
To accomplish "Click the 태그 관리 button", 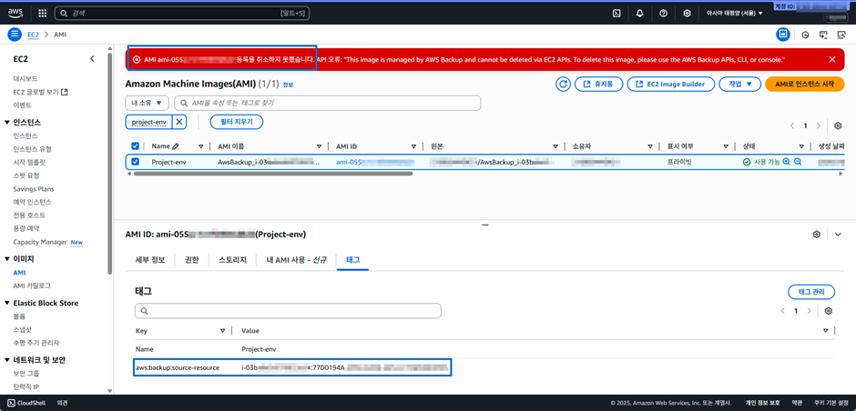I will (x=810, y=291).
